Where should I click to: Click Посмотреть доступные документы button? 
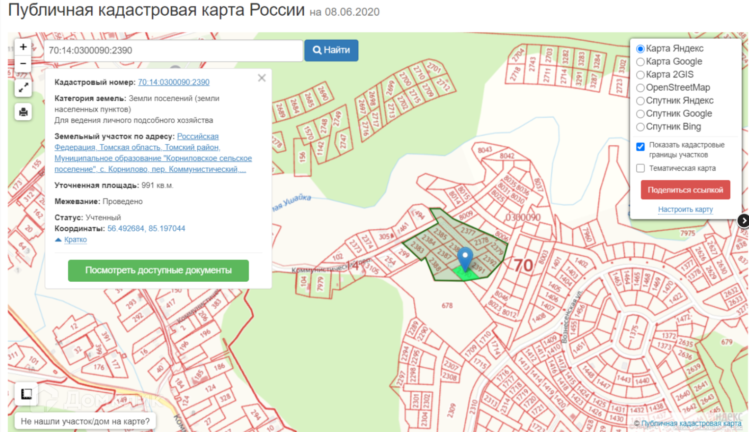coord(158,270)
